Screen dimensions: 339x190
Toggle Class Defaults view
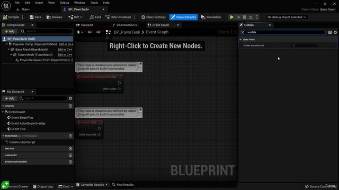coord(183,17)
